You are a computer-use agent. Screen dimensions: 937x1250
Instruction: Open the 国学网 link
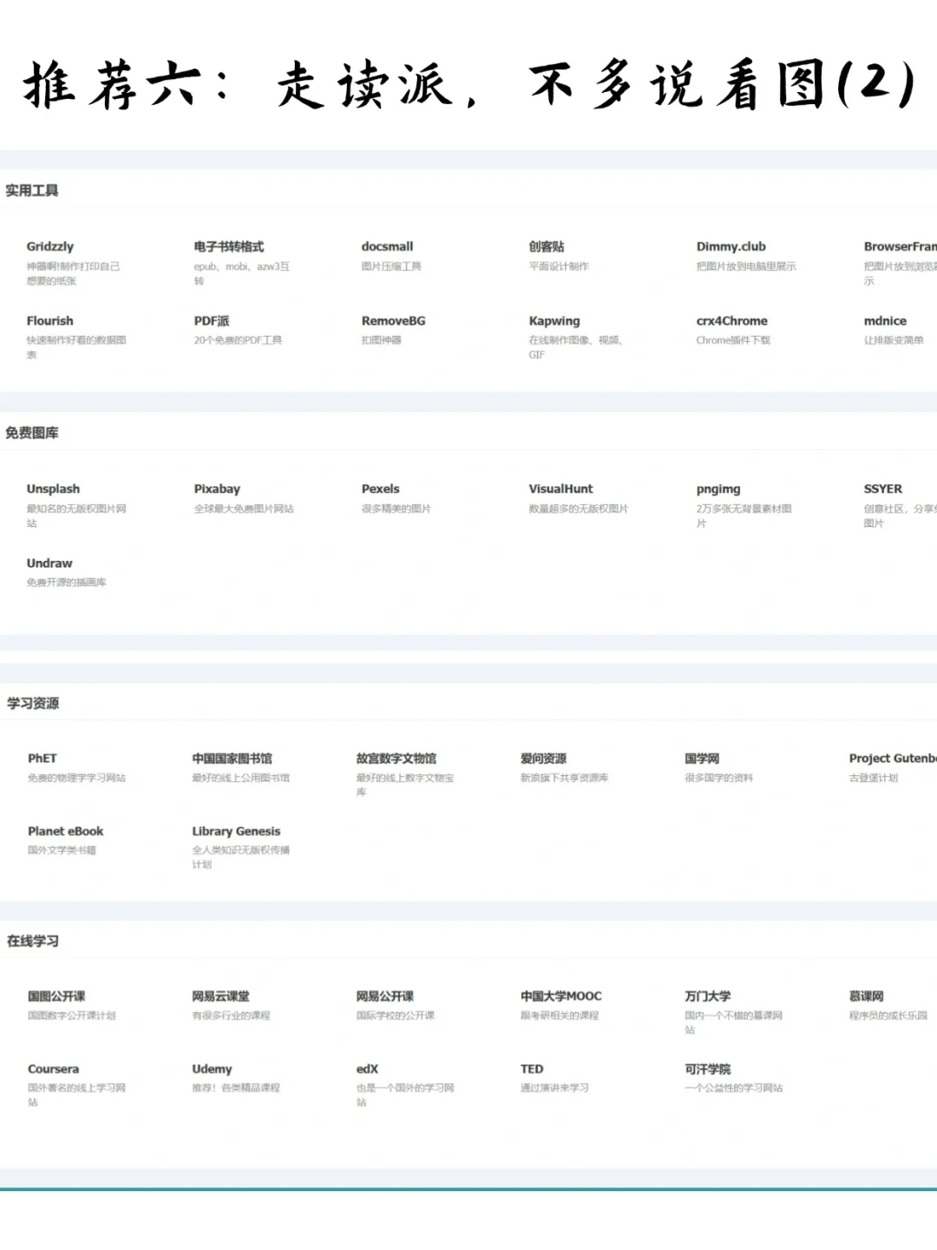coord(702,758)
